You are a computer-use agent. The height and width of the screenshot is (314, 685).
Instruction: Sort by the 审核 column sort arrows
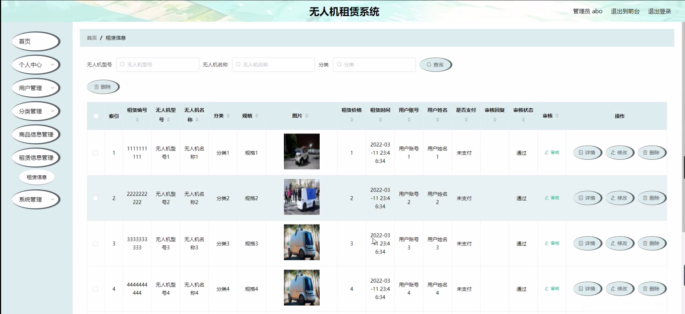557,116
